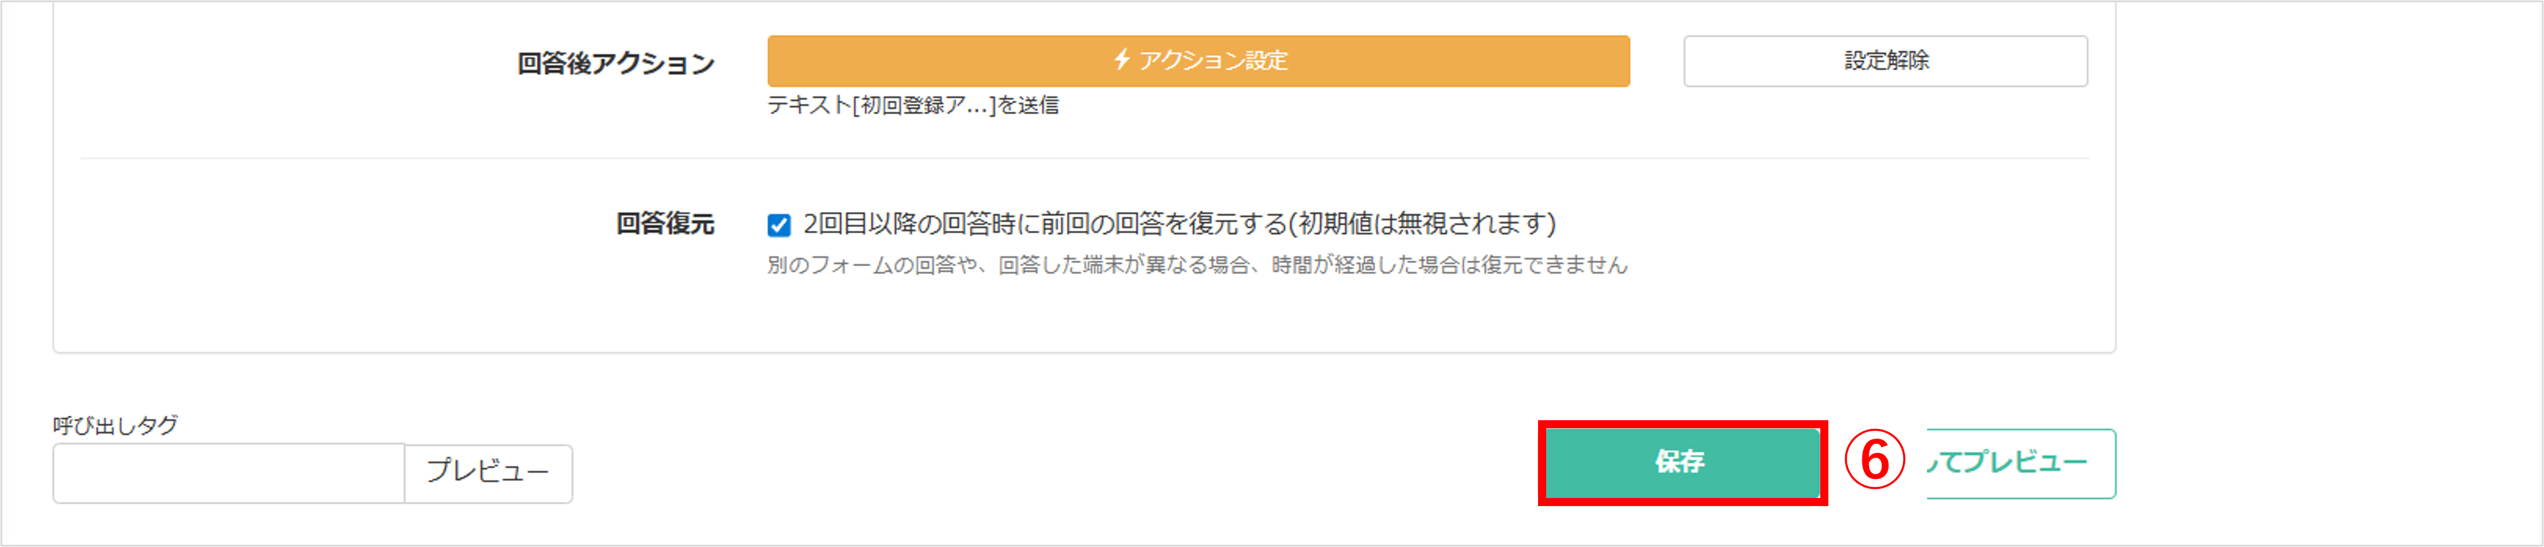Click the アクション設定 text inside the orange bar

coord(1213,60)
